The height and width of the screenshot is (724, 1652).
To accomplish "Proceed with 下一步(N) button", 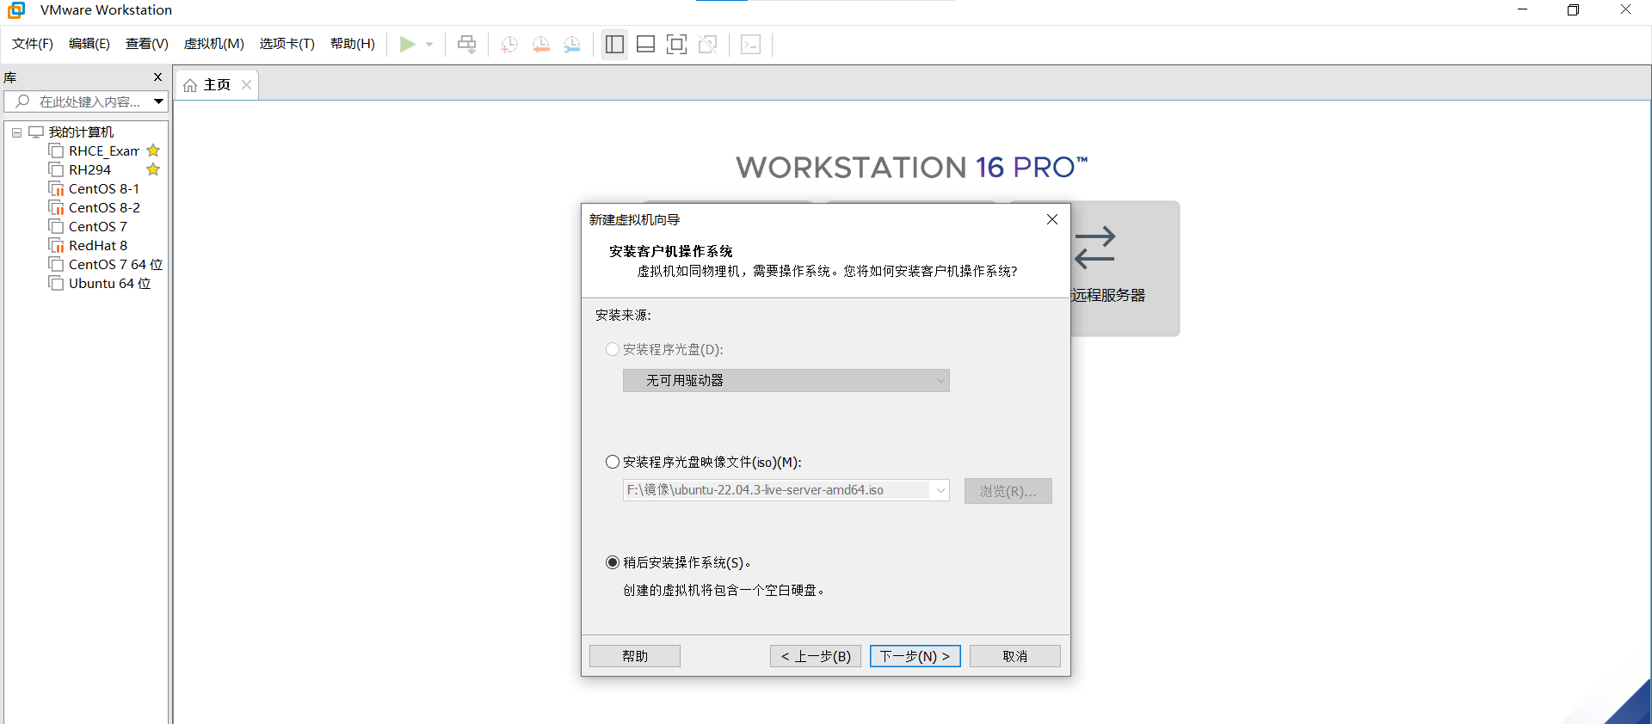I will (915, 656).
